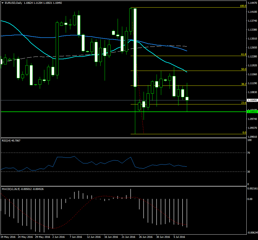Screen dimensions: 258x240
Task: Click the 50.0 Fibonacci level label
Action: (x=243, y=69)
